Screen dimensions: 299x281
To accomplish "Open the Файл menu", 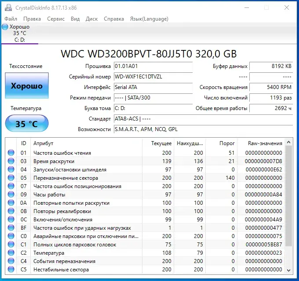I will coord(11,19).
